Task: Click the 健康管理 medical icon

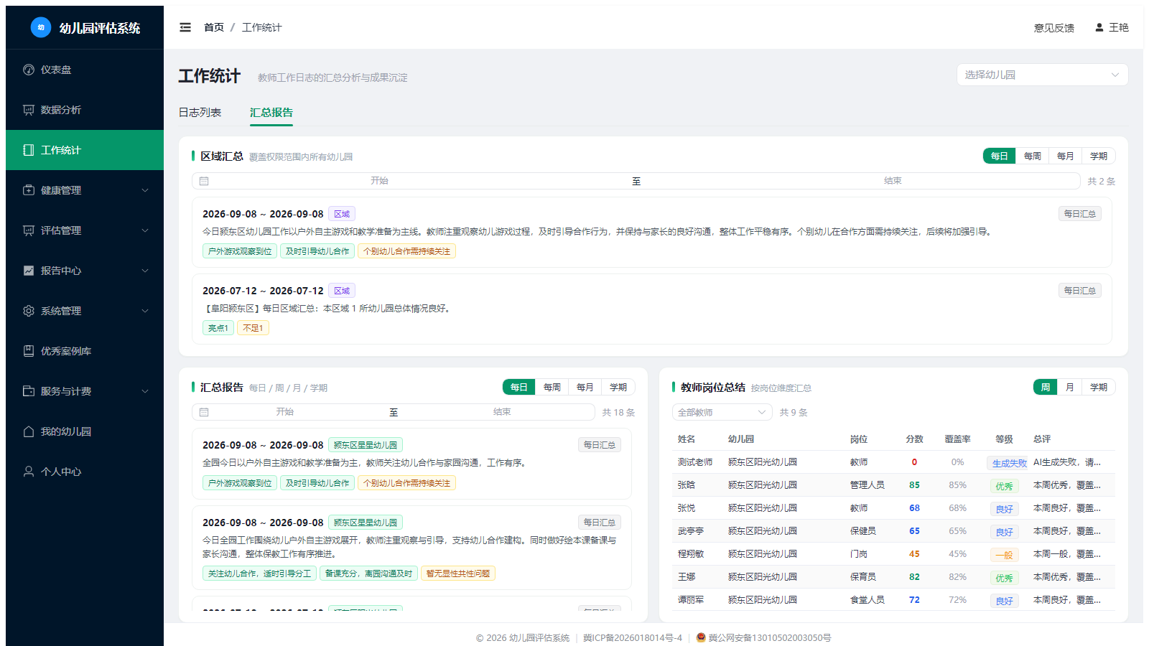Action: [29, 190]
